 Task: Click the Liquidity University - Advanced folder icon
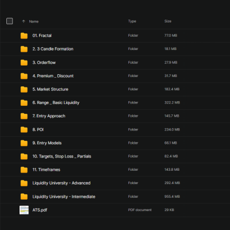(24, 183)
